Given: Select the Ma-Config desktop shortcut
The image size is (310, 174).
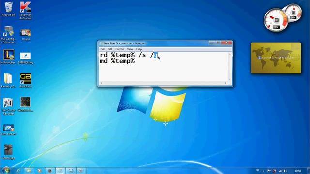Looking at the screenshot, I should tap(8, 35).
